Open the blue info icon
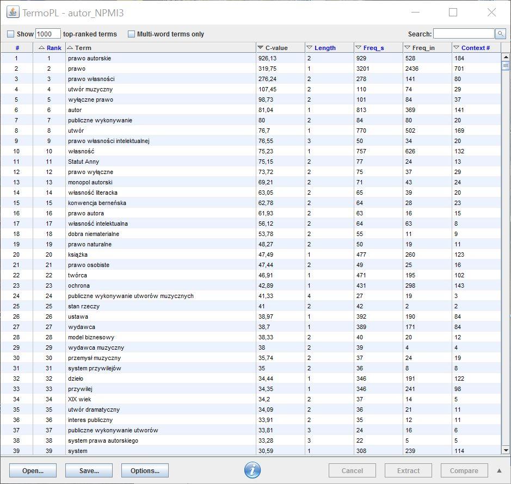This screenshot has width=511, height=484. coord(253,470)
